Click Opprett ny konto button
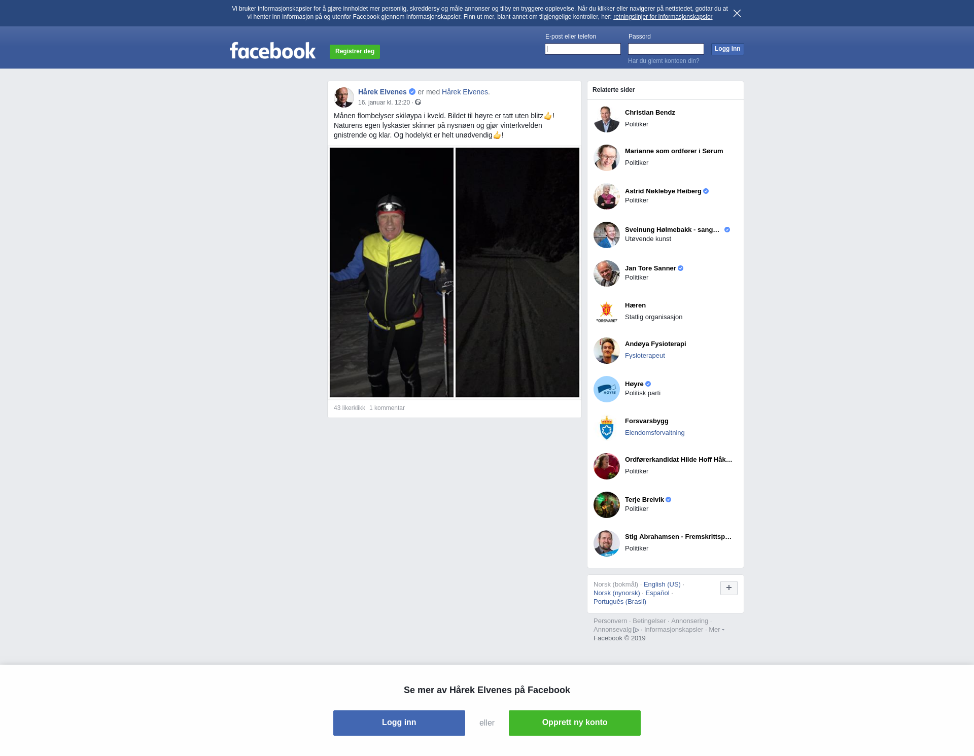The height and width of the screenshot is (756, 974). 575,723
